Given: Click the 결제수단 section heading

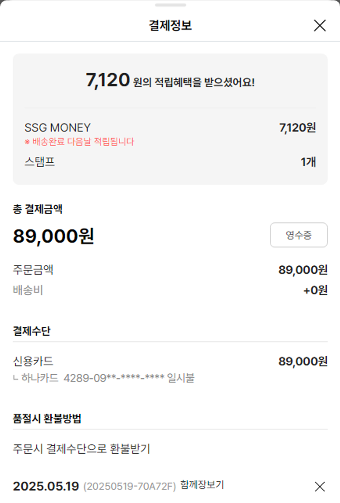Looking at the screenshot, I should tap(31, 331).
